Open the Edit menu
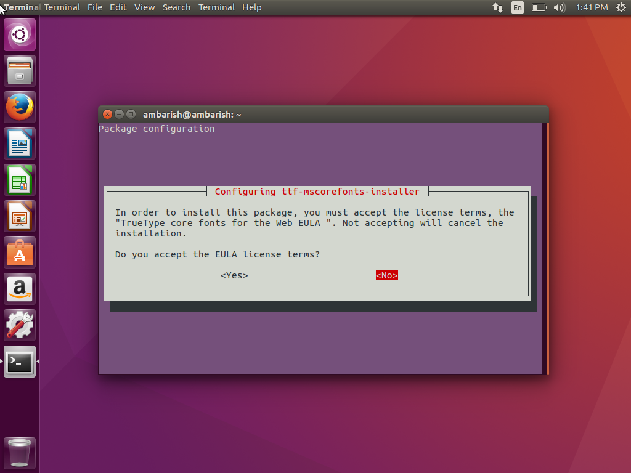Viewport: 631px width, 473px height. point(118,7)
